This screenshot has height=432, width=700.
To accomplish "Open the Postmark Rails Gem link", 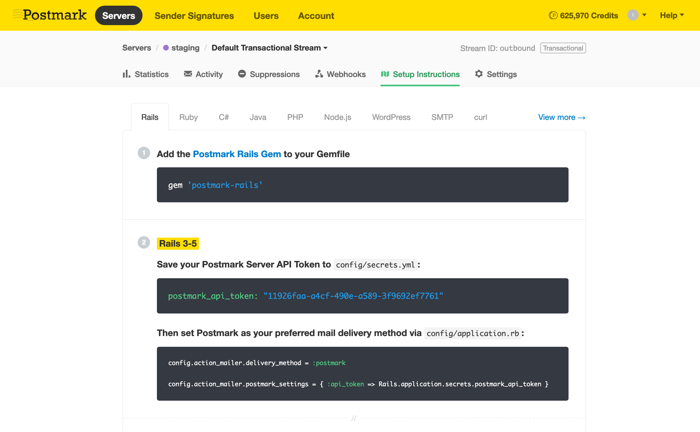I will [237, 154].
